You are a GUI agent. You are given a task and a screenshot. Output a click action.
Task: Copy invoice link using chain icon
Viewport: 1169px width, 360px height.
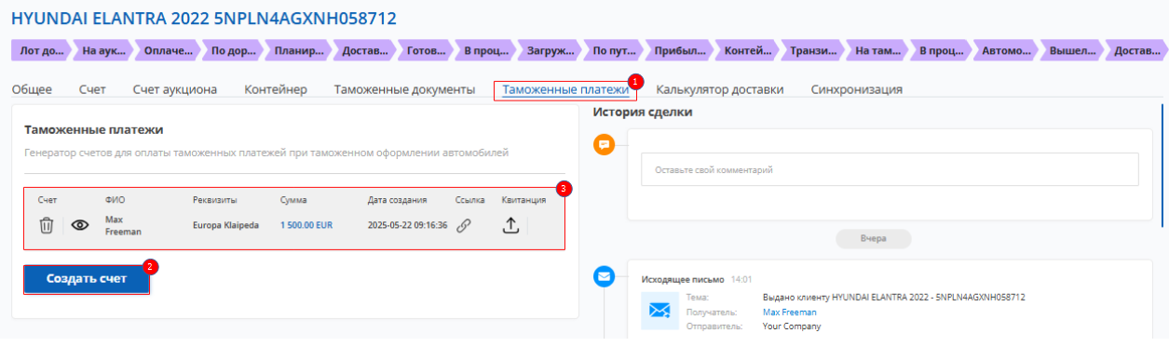click(463, 225)
